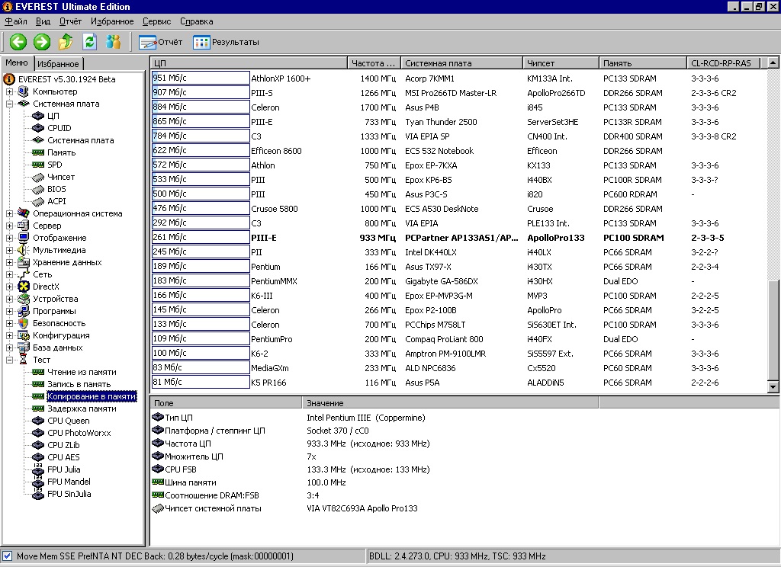Open the CPU Queen benchmark in the tree
The height and width of the screenshot is (567, 781).
(x=68, y=421)
